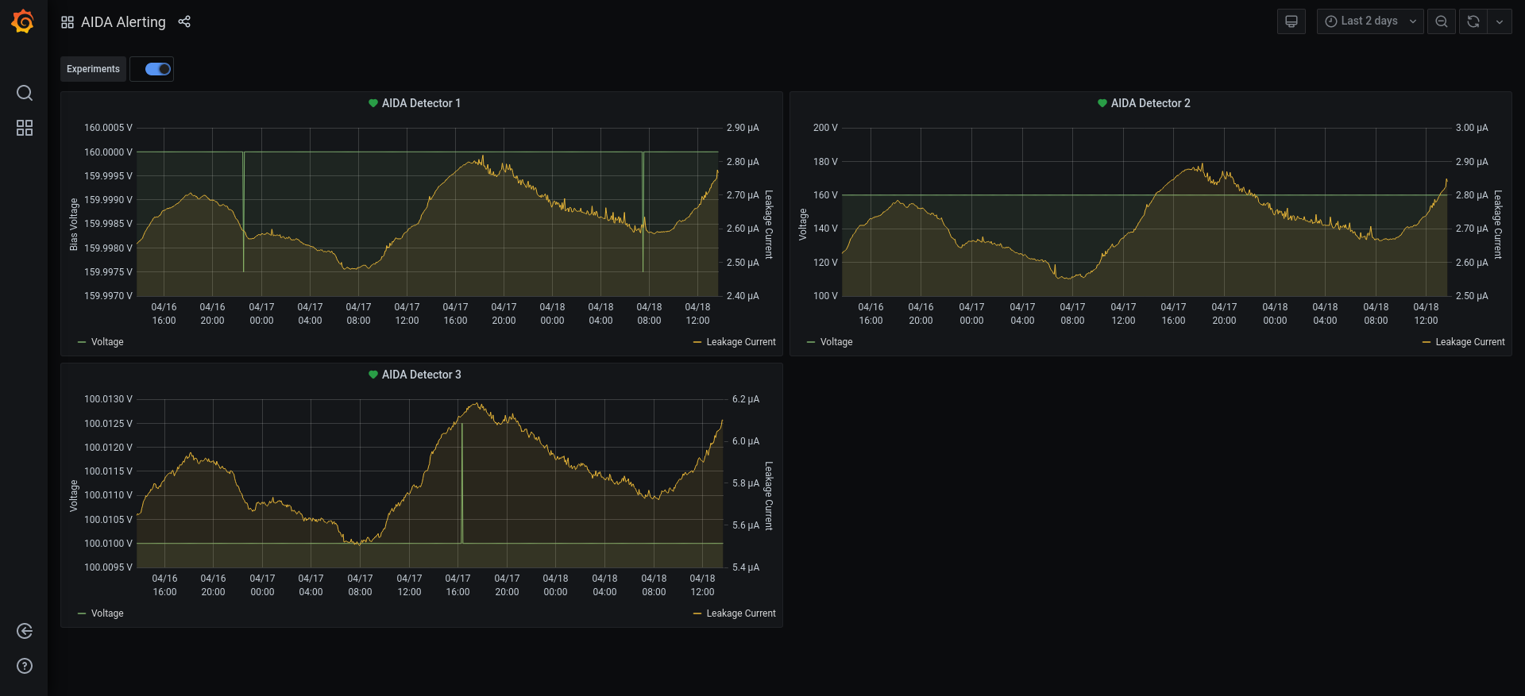Screen dimensions: 1525x696
Task: Open the search dashboards icon in sidebar
Action: (25, 93)
